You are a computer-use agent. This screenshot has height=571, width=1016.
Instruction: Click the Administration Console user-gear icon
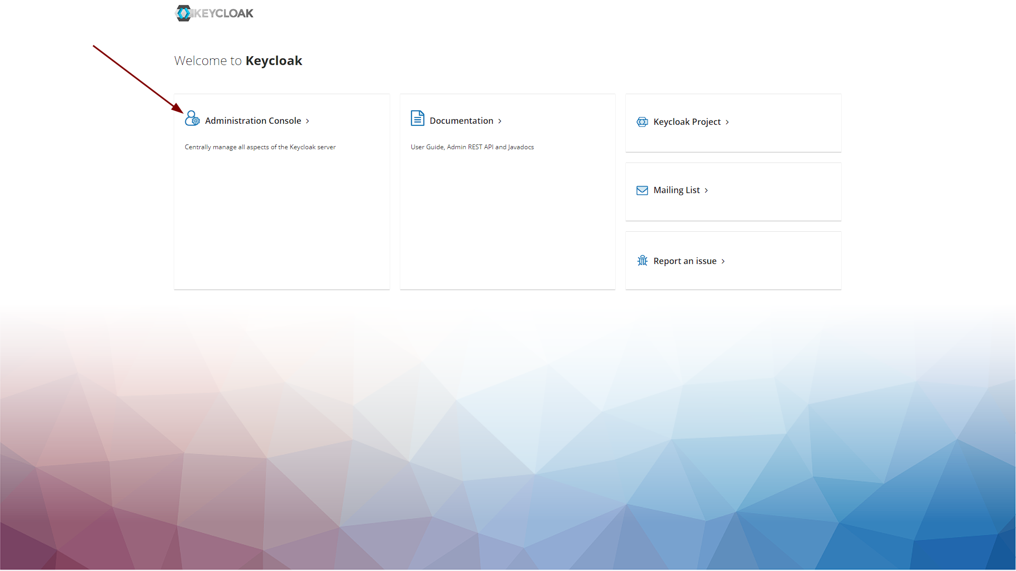pyautogui.click(x=192, y=119)
